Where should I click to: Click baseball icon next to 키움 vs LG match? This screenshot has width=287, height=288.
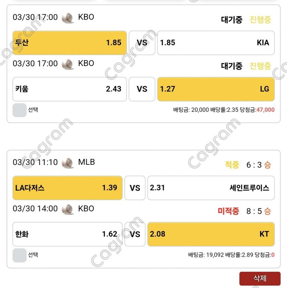[x=68, y=64]
